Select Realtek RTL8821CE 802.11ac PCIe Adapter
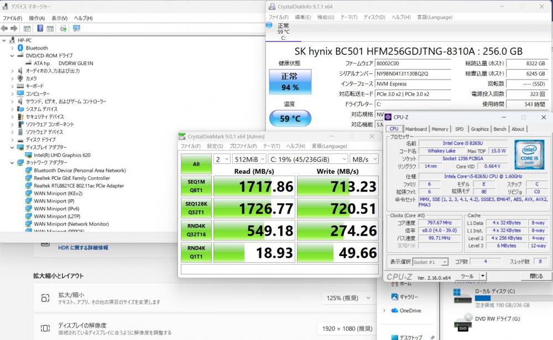This screenshot has width=553, height=340. click(79, 186)
